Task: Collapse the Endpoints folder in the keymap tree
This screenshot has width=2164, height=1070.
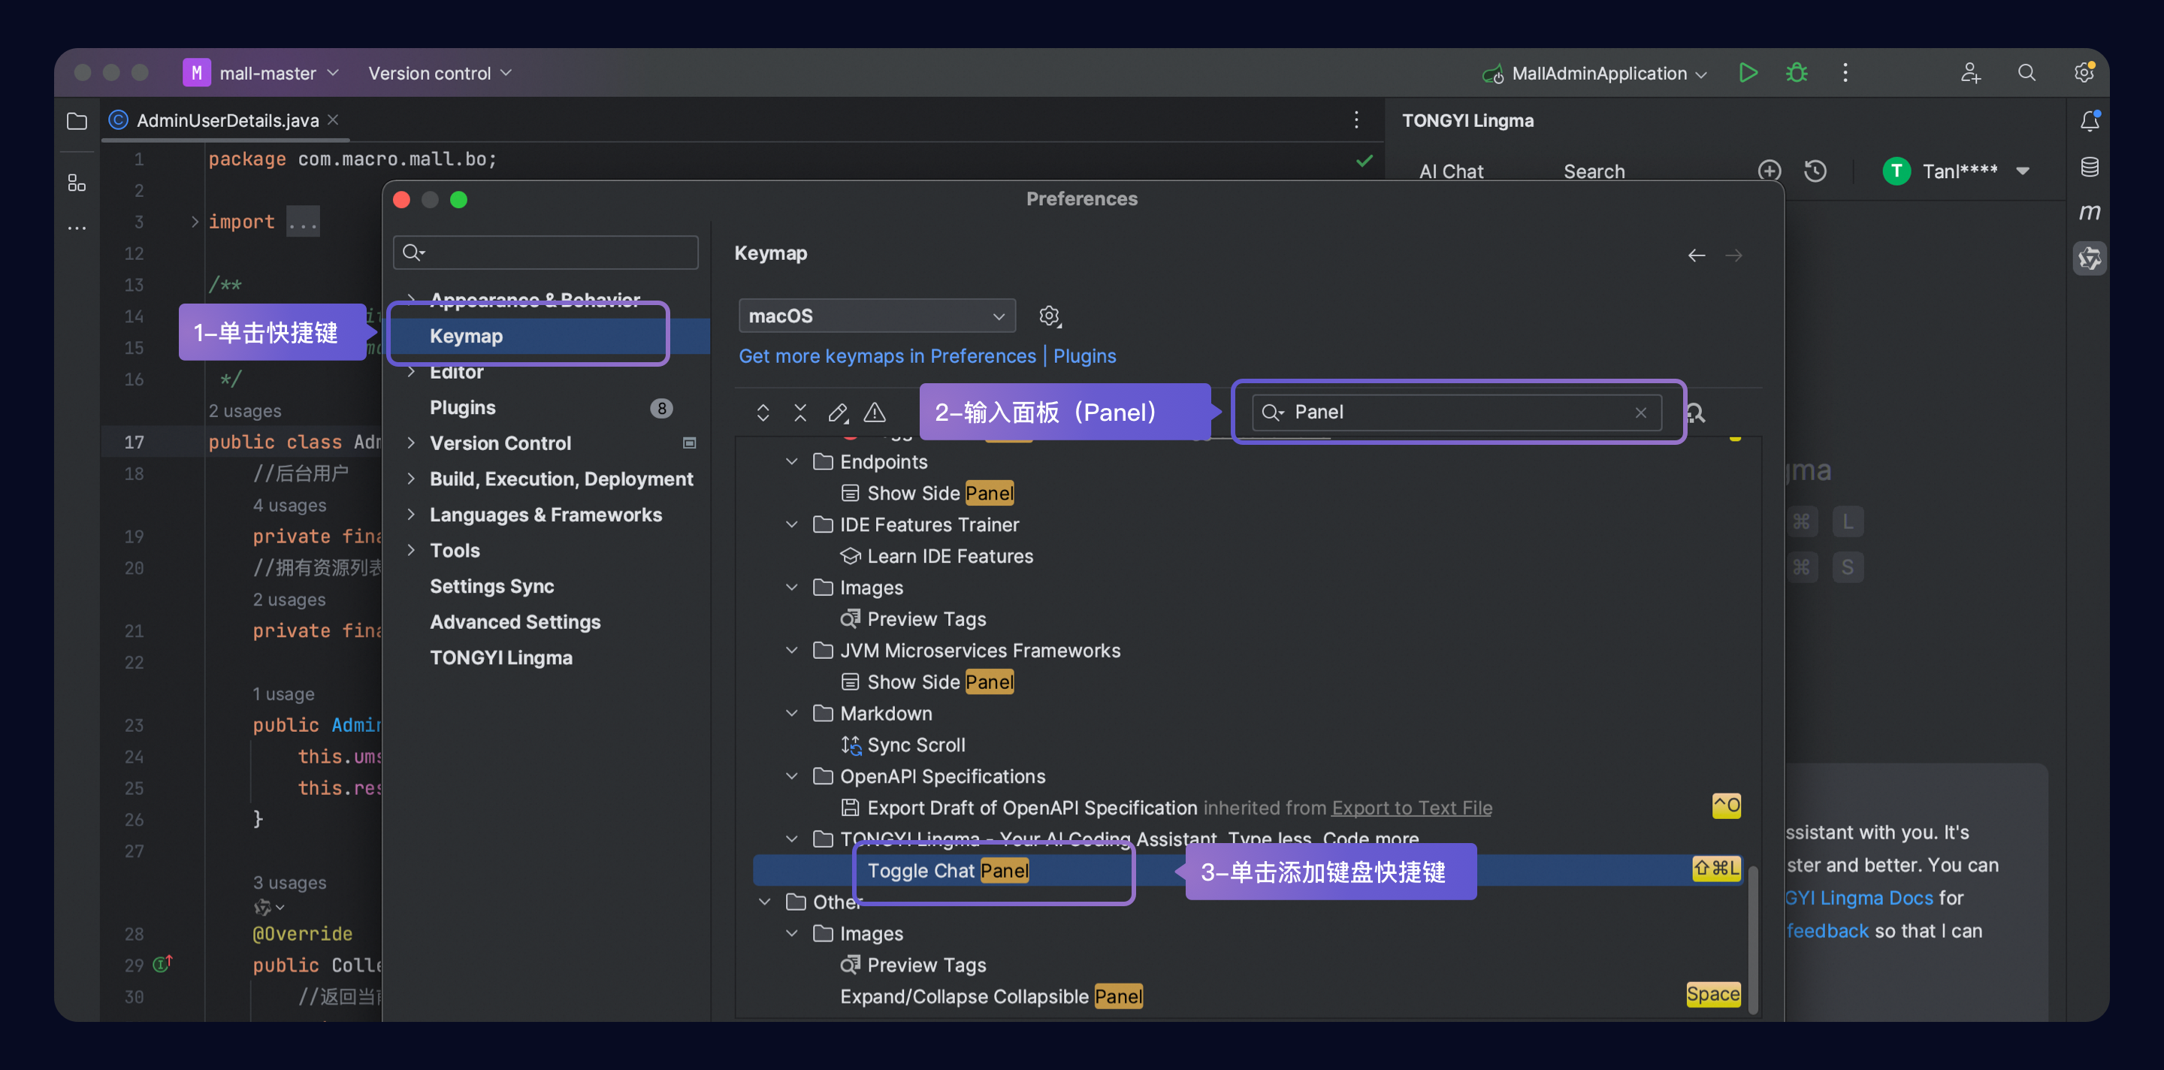Action: pyautogui.click(x=791, y=462)
